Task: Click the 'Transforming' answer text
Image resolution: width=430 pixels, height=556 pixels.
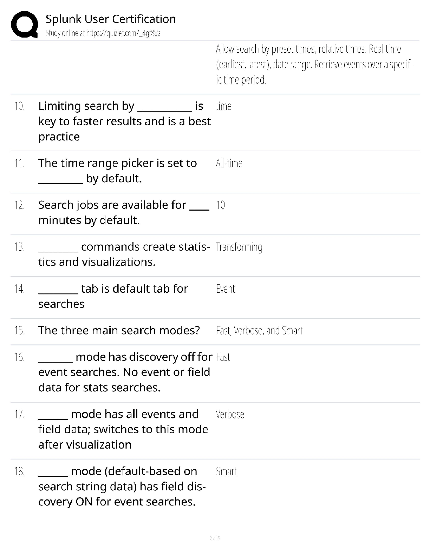Action: [239, 247]
